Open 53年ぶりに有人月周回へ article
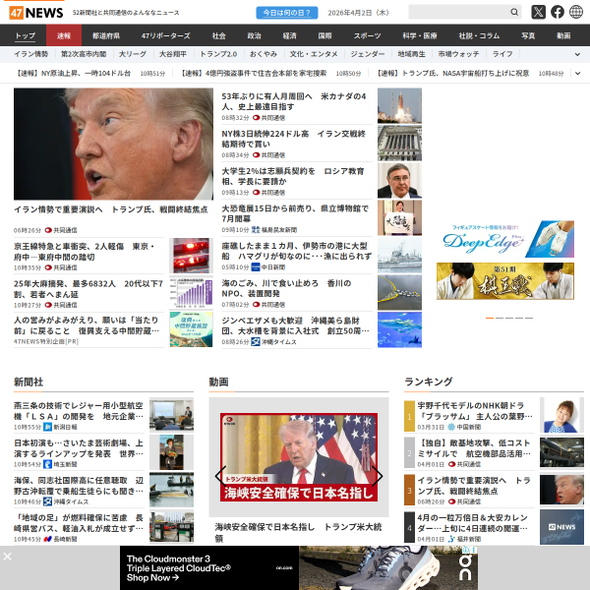Screen dimensions: 590x590 (x=294, y=101)
